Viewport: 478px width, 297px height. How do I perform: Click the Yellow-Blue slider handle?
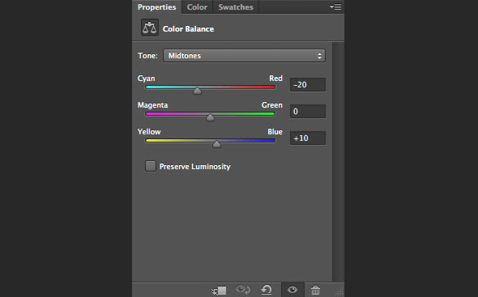coord(216,144)
